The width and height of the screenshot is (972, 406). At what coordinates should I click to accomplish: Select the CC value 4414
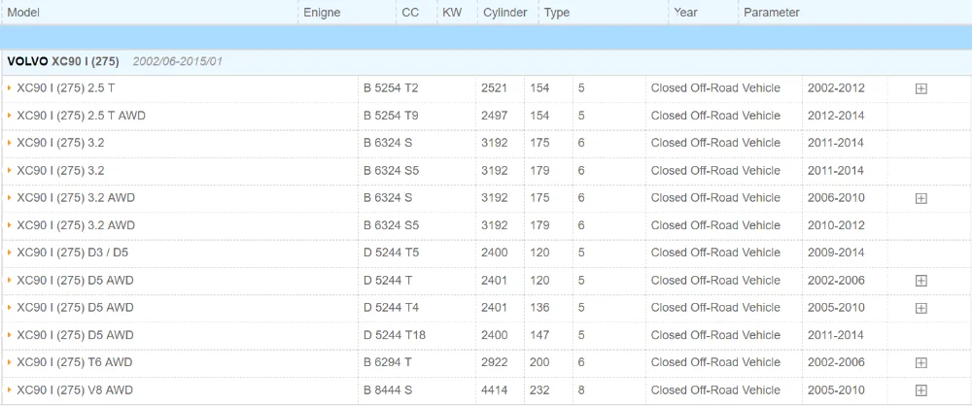click(x=494, y=389)
